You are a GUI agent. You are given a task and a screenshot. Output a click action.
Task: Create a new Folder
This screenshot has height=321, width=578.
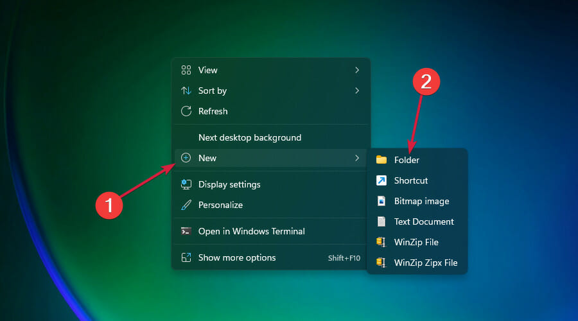[x=417, y=160]
